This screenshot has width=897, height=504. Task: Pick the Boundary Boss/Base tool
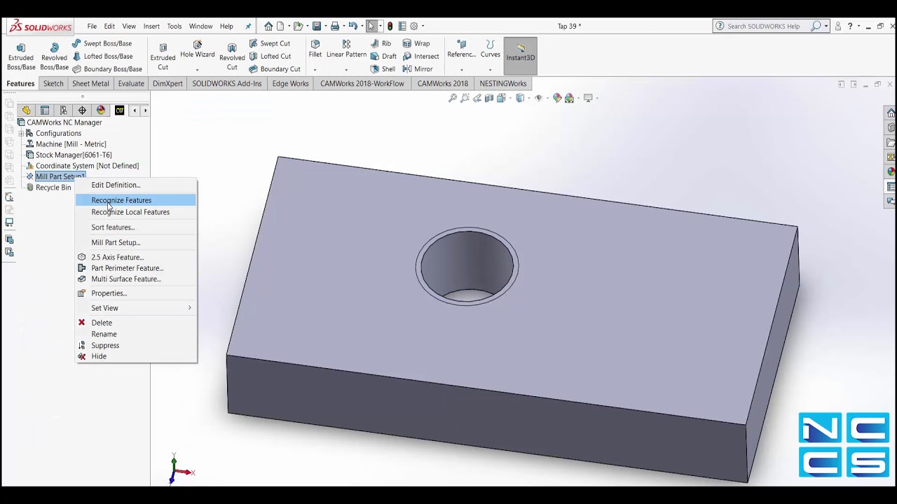pos(107,69)
